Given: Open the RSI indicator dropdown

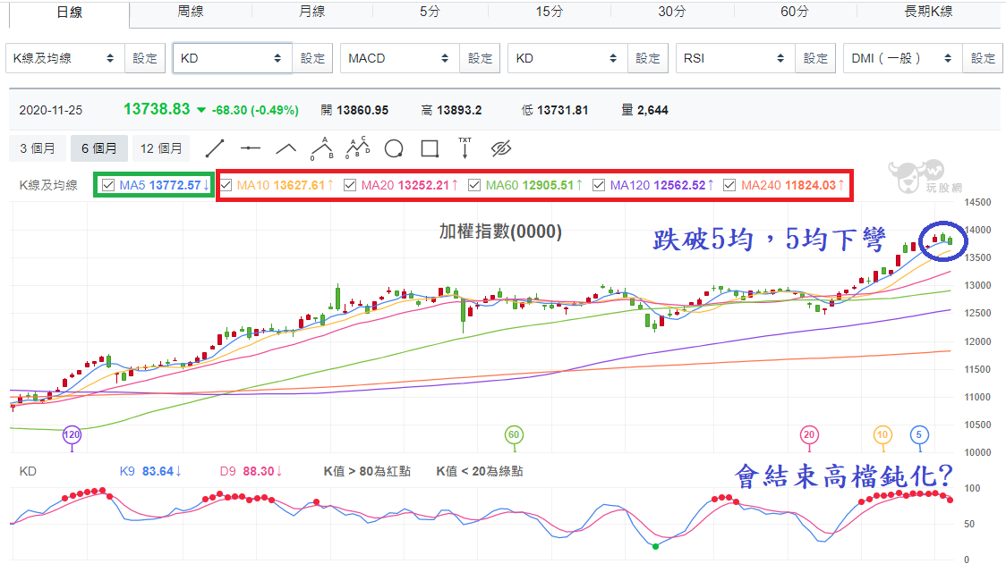Looking at the screenshot, I should (735, 58).
